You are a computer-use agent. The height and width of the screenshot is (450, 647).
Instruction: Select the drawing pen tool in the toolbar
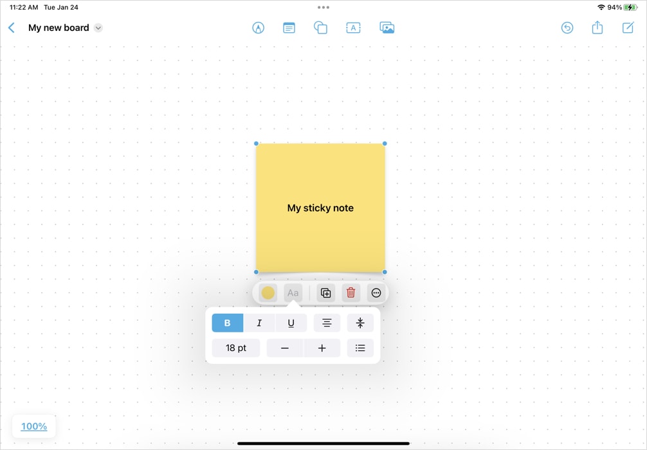coord(258,28)
